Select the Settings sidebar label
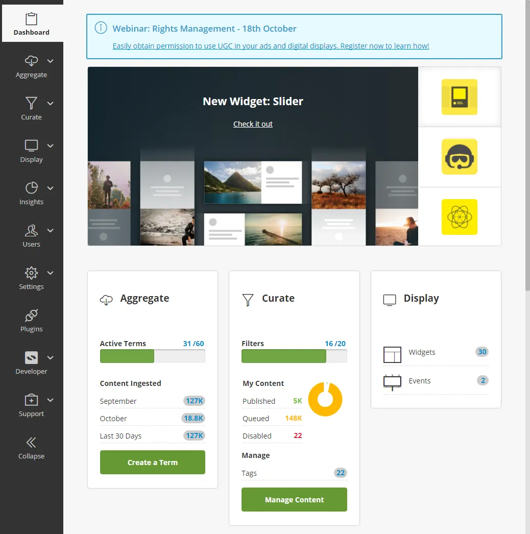The width and height of the screenshot is (530, 534). pyautogui.click(x=31, y=287)
